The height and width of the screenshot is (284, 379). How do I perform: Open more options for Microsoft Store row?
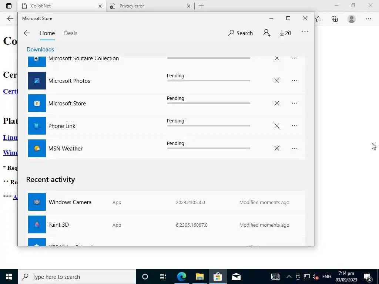click(x=294, y=103)
